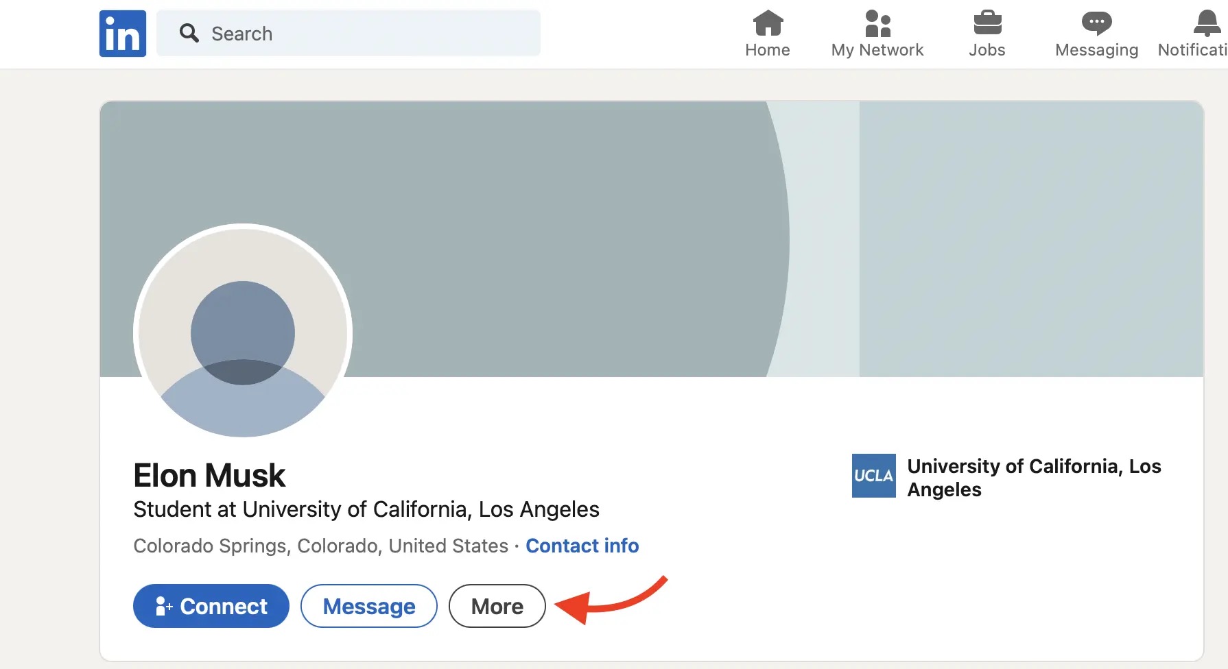Click University of California, Los Angeles link
Viewport: 1228px width, 669px height.
click(x=1033, y=478)
